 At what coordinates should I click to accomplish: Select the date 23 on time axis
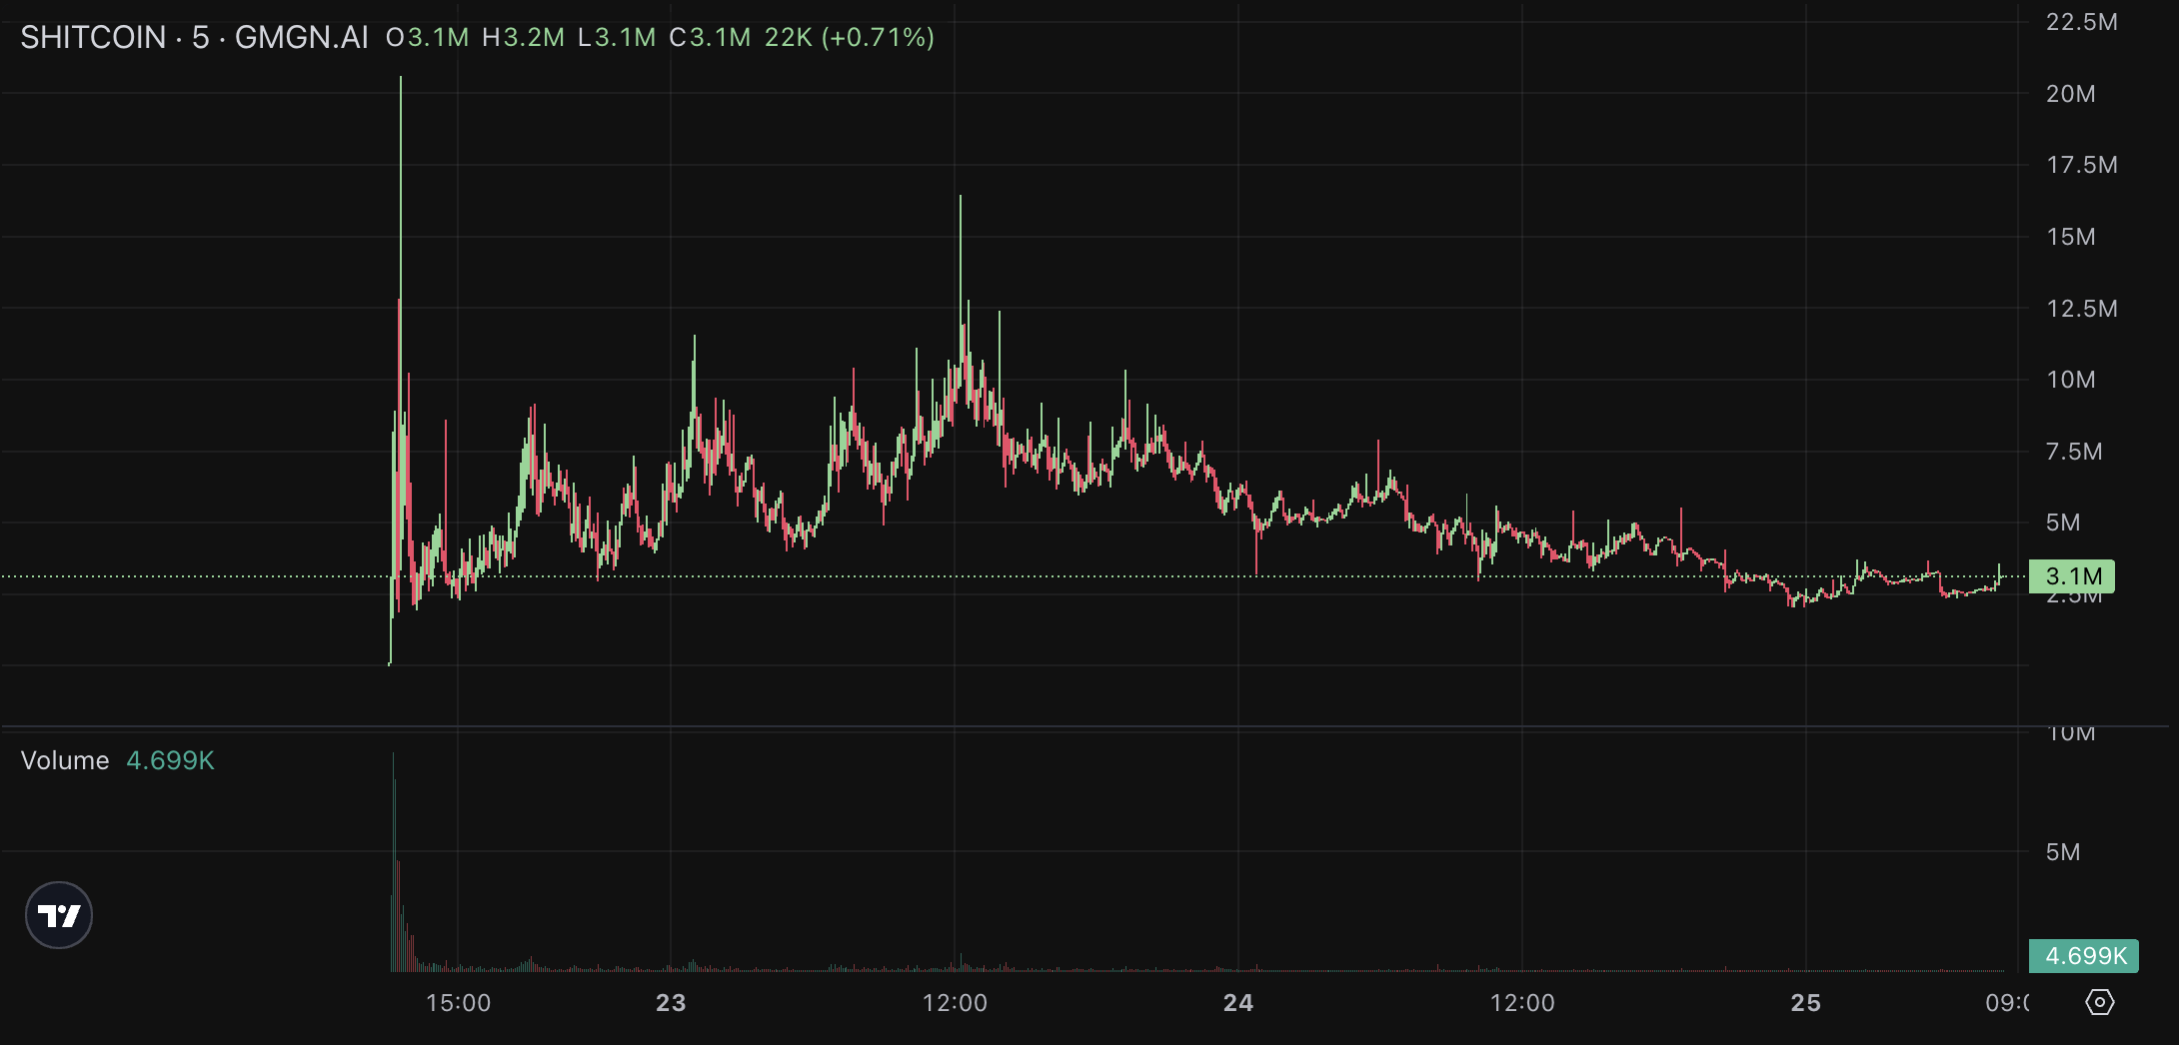(671, 1003)
